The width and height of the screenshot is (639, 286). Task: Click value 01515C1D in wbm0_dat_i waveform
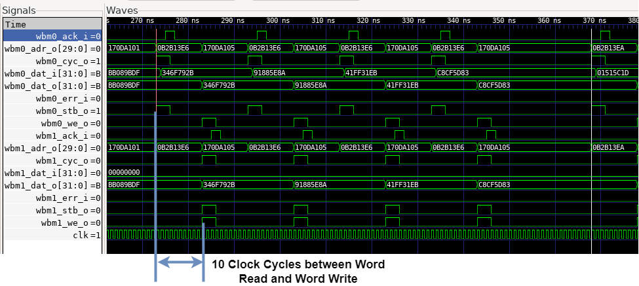(613, 73)
